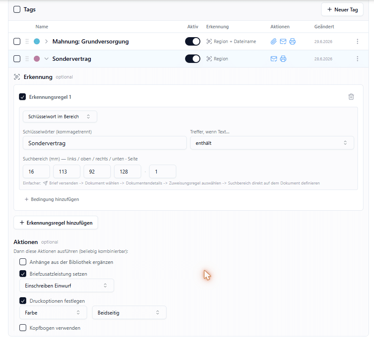Click region scan icon in Mahnung row
Viewport: 374px width, 339px height.
click(209, 41)
